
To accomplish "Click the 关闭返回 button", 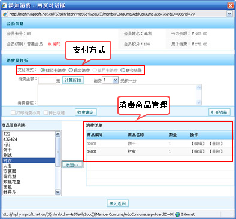I will coord(117,203).
